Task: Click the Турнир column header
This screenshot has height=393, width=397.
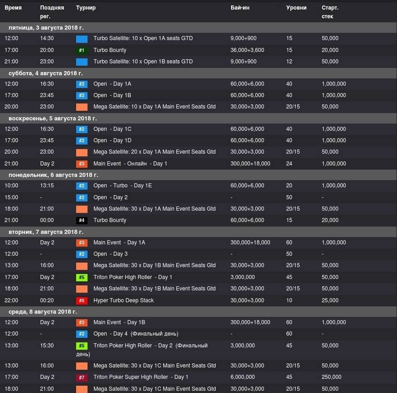Action: click(86, 8)
